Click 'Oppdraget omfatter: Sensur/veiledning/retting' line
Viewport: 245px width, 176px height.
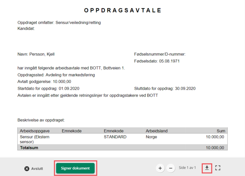click(x=59, y=23)
